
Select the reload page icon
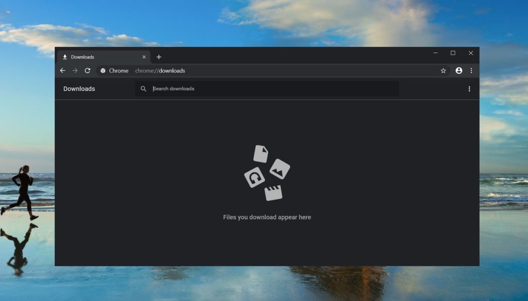click(87, 70)
